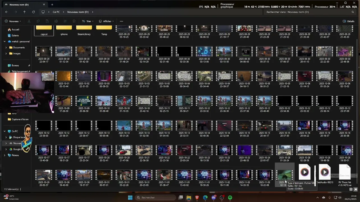This screenshot has width=360, height=202.
Task: Select Réseau in the navigation pane
Action: (x=15, y=155)
